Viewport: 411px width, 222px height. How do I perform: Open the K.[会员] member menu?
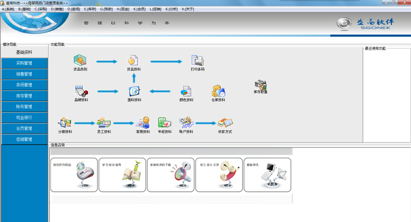point(139,9)
